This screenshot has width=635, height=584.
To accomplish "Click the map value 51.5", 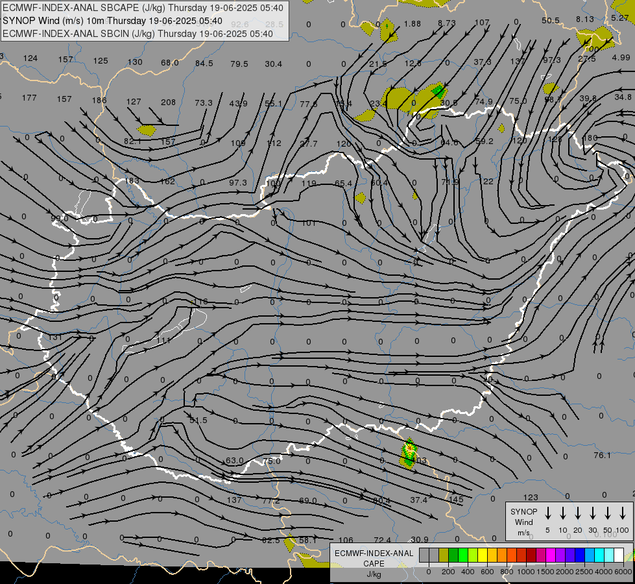I will (x=198, y=420).
